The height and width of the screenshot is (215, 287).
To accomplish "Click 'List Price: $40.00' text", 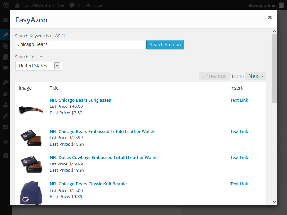I will (x=66, y=107).
